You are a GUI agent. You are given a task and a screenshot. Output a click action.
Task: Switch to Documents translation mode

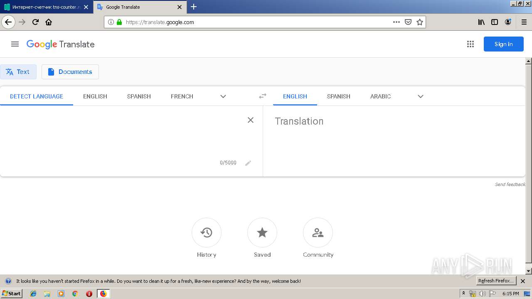[x=70, y=72]
